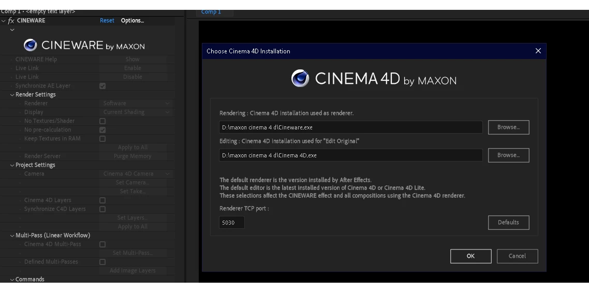Click Reset for the CINEWARE effect

tap(107, 21)
